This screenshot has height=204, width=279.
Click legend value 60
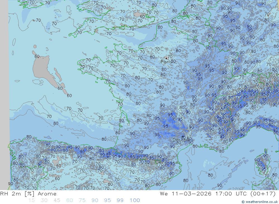point(69,200)
